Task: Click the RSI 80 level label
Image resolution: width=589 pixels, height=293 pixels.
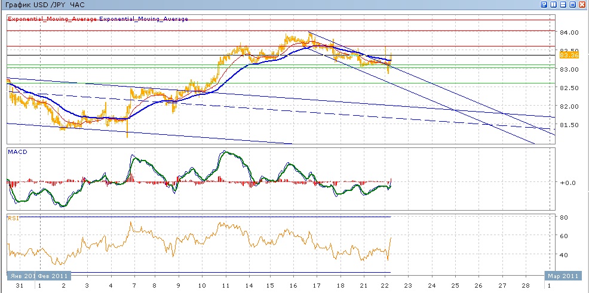Action: [x=563, y=218]
